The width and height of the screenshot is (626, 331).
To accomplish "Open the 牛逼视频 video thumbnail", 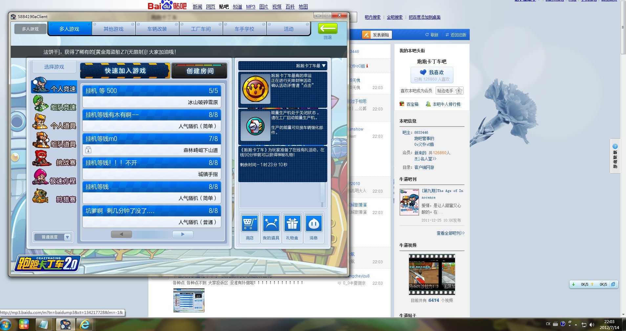I will tap(432, 274).
